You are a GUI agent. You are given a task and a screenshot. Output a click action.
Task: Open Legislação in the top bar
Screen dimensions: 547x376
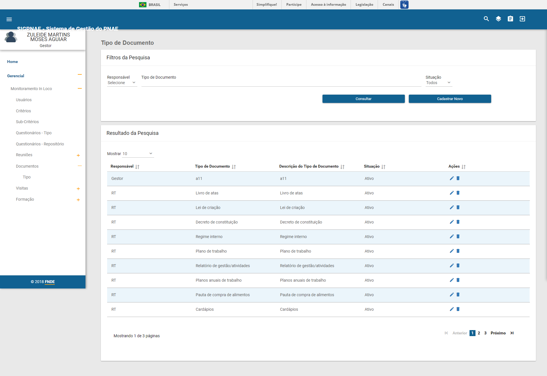click(x=364, y=5)
